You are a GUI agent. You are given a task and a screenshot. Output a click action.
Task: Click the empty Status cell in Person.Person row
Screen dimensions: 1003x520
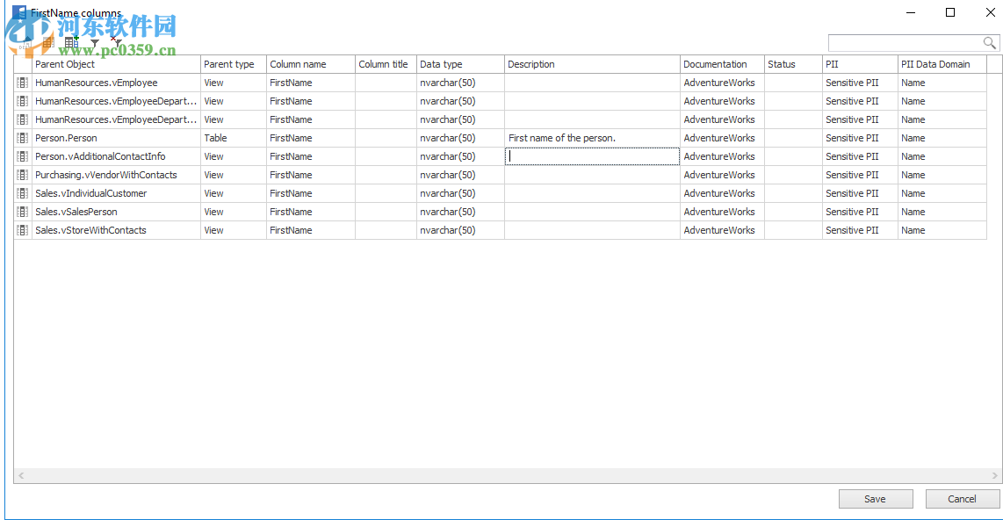click(793, 138)
